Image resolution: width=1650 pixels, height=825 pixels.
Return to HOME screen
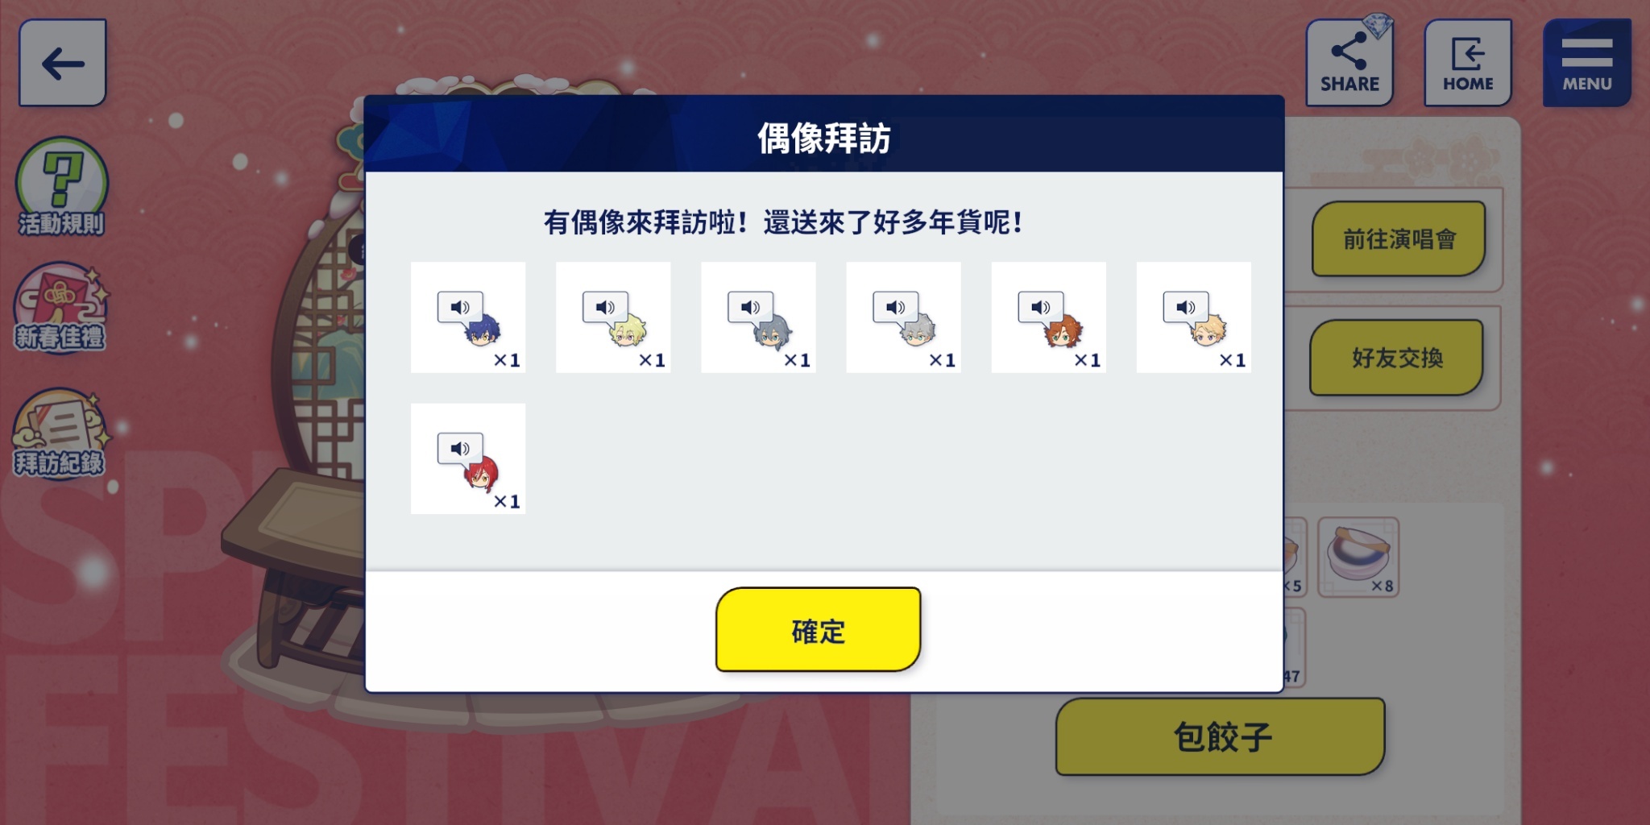click(x=1468, y=63)
